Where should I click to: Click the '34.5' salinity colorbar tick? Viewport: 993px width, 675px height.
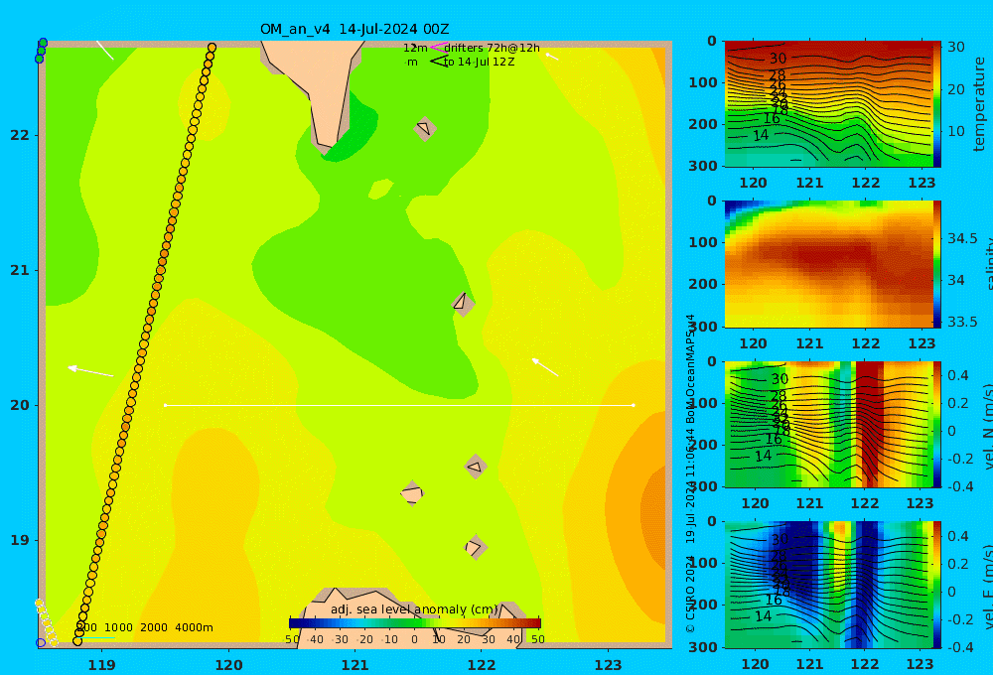pyautogui.click(x=962, y=238)
